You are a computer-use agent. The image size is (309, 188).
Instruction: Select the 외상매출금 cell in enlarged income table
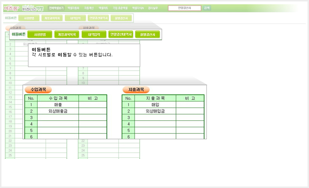tap(58, 111)
